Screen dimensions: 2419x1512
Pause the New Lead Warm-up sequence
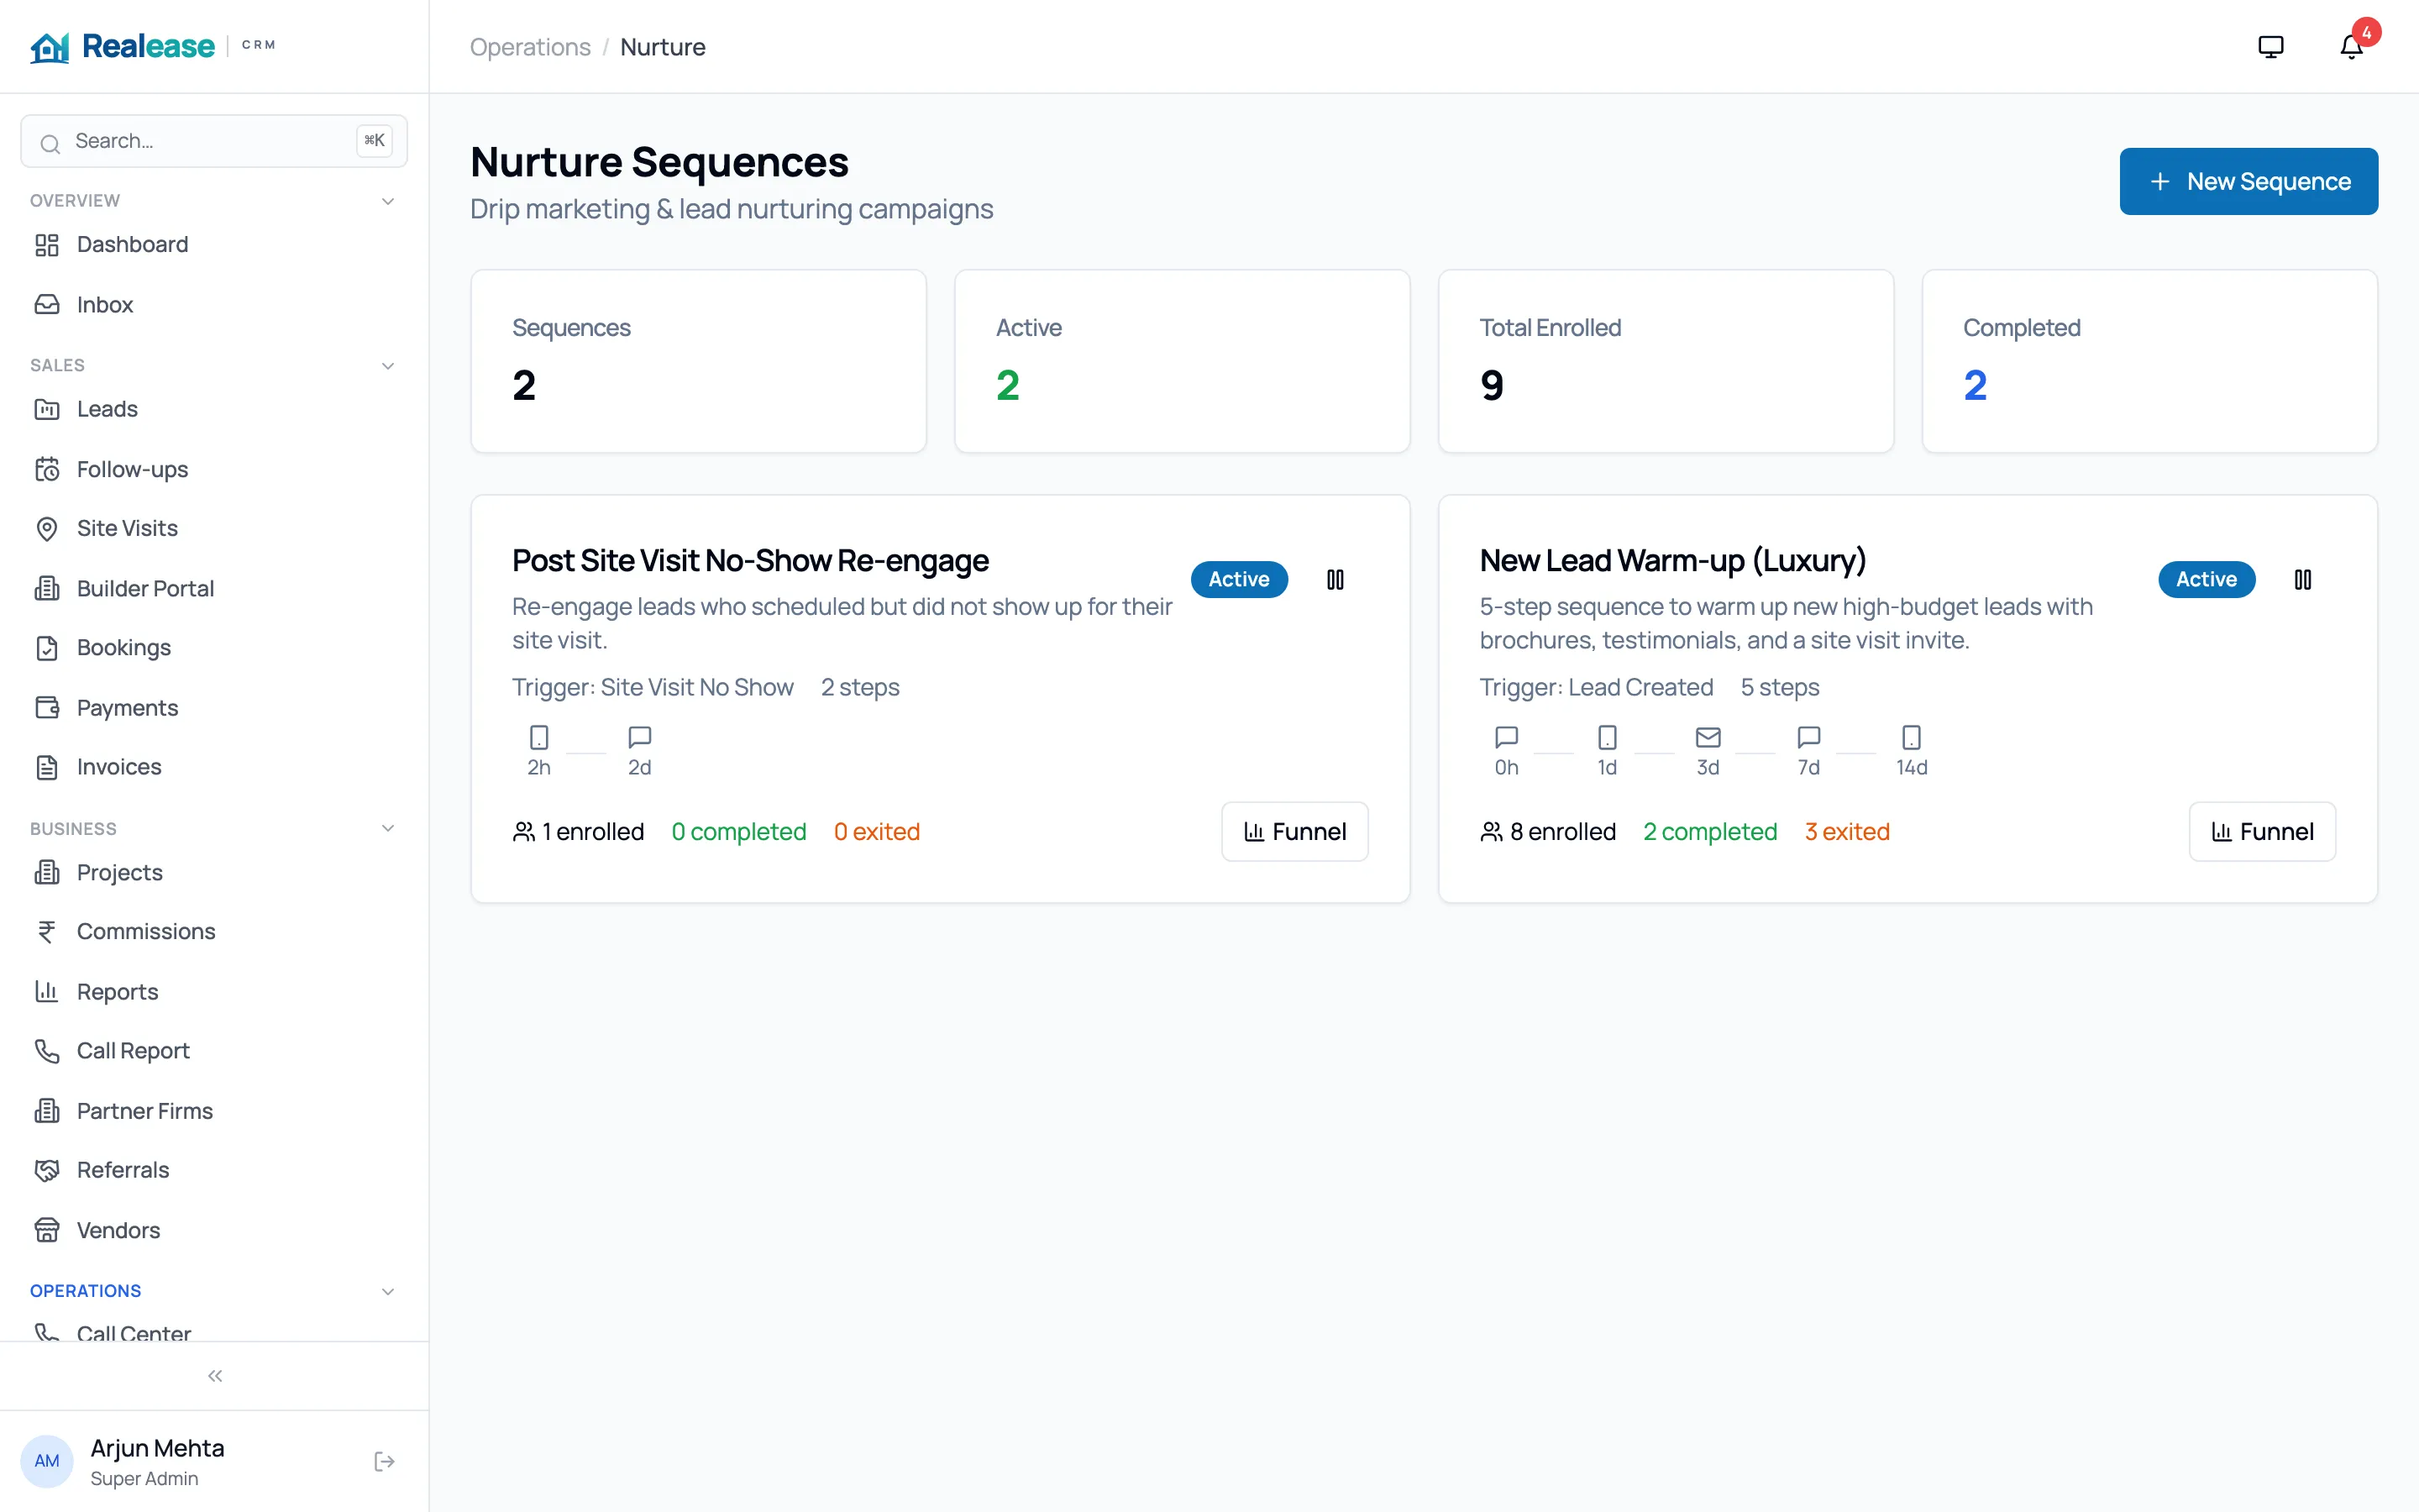tap(2302, 579)
